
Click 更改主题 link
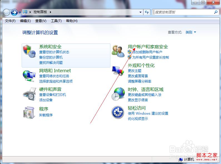tap(135, 71)
